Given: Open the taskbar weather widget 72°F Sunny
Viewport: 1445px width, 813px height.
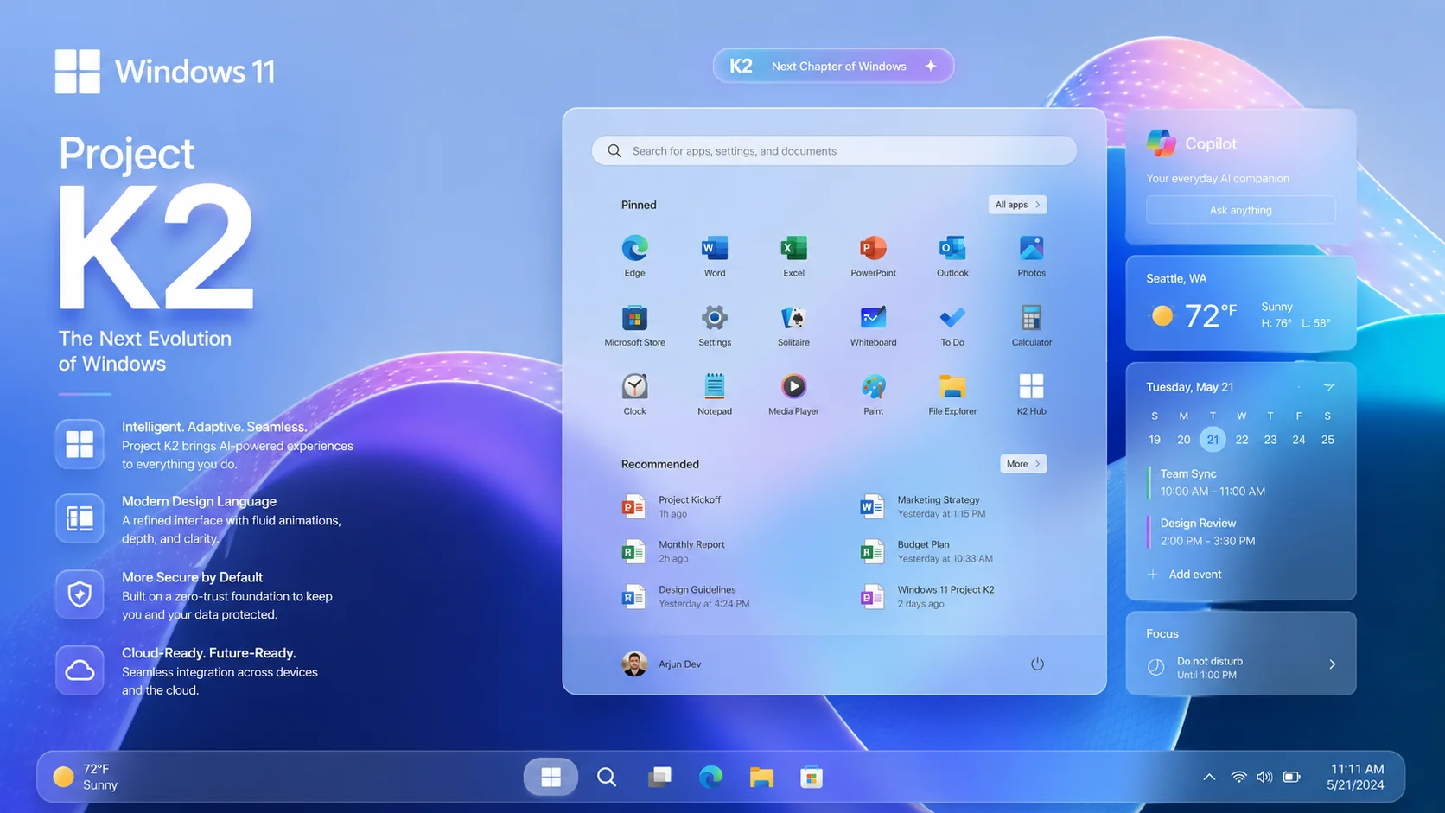Looking at the screenshot, I should tap(86, 777).
